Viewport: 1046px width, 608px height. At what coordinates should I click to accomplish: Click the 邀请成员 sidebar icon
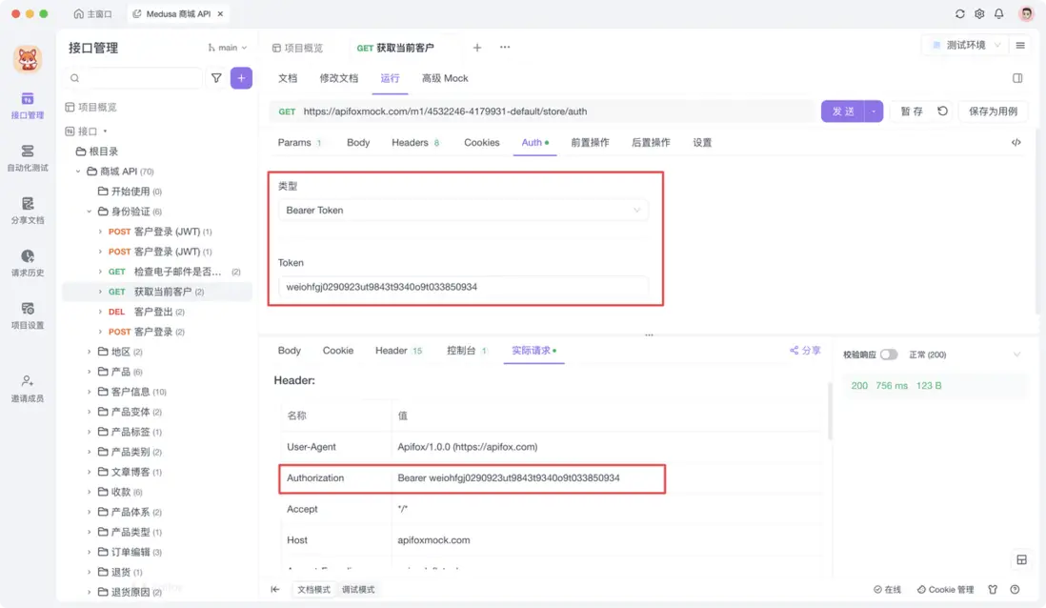point(27,387)
